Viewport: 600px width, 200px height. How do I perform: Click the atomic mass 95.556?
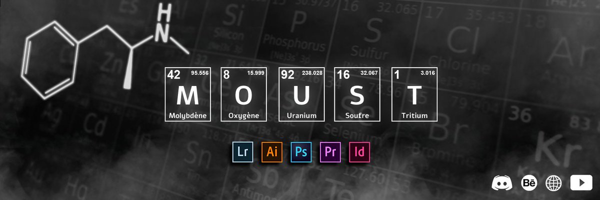coord(200,73)
